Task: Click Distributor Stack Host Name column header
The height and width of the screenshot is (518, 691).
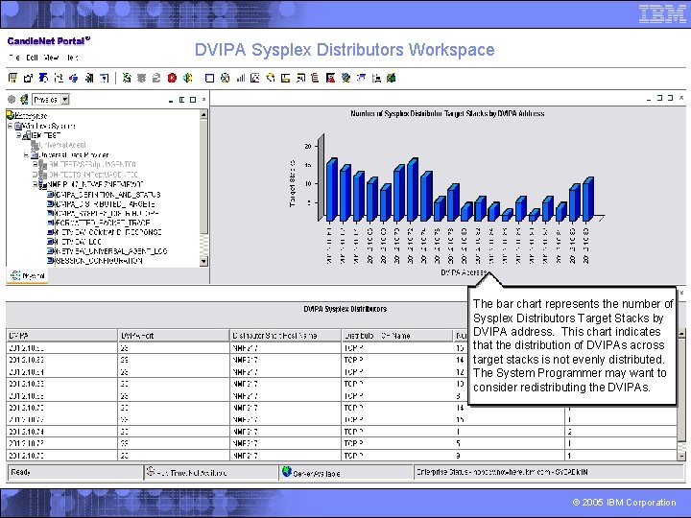Action: tap(285, 336)
